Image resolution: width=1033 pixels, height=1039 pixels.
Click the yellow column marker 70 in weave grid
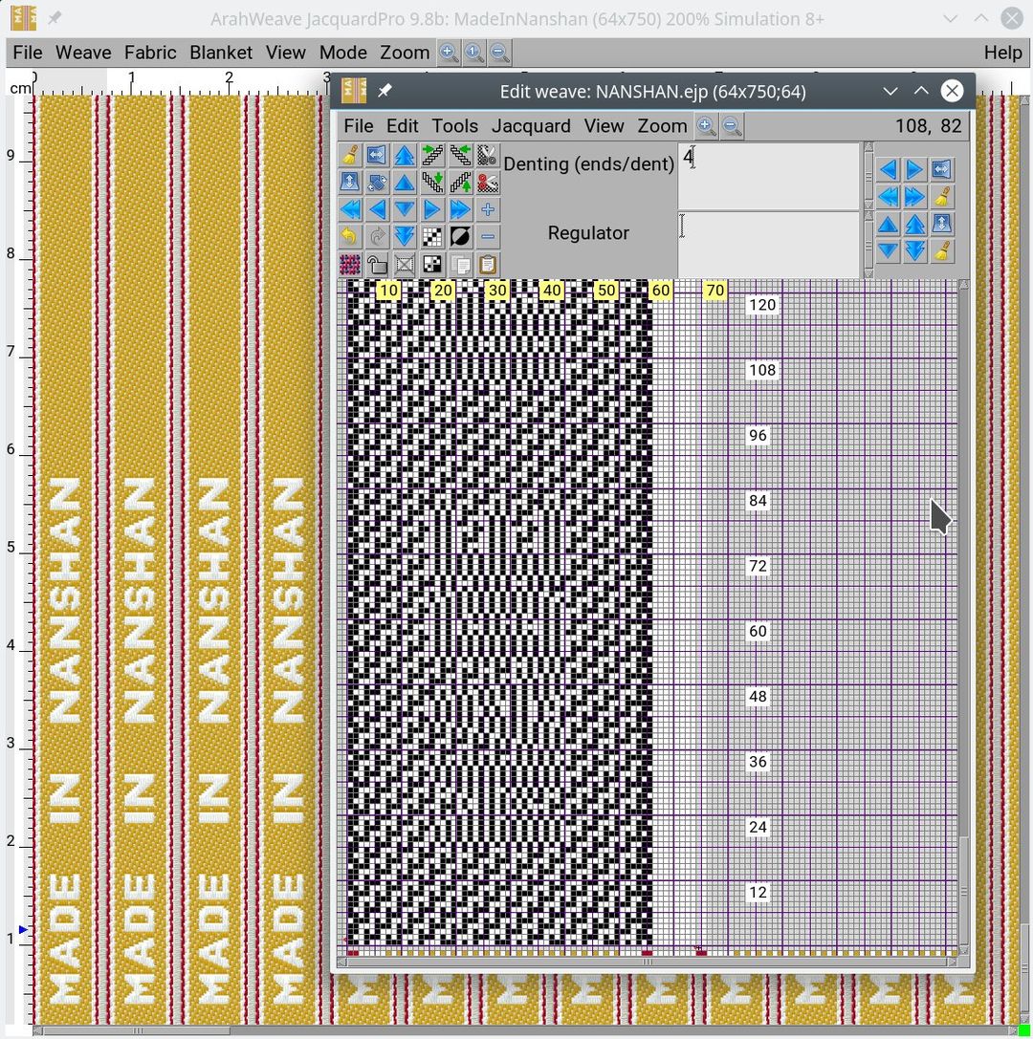pyautogui.click(x=714, y=291)
